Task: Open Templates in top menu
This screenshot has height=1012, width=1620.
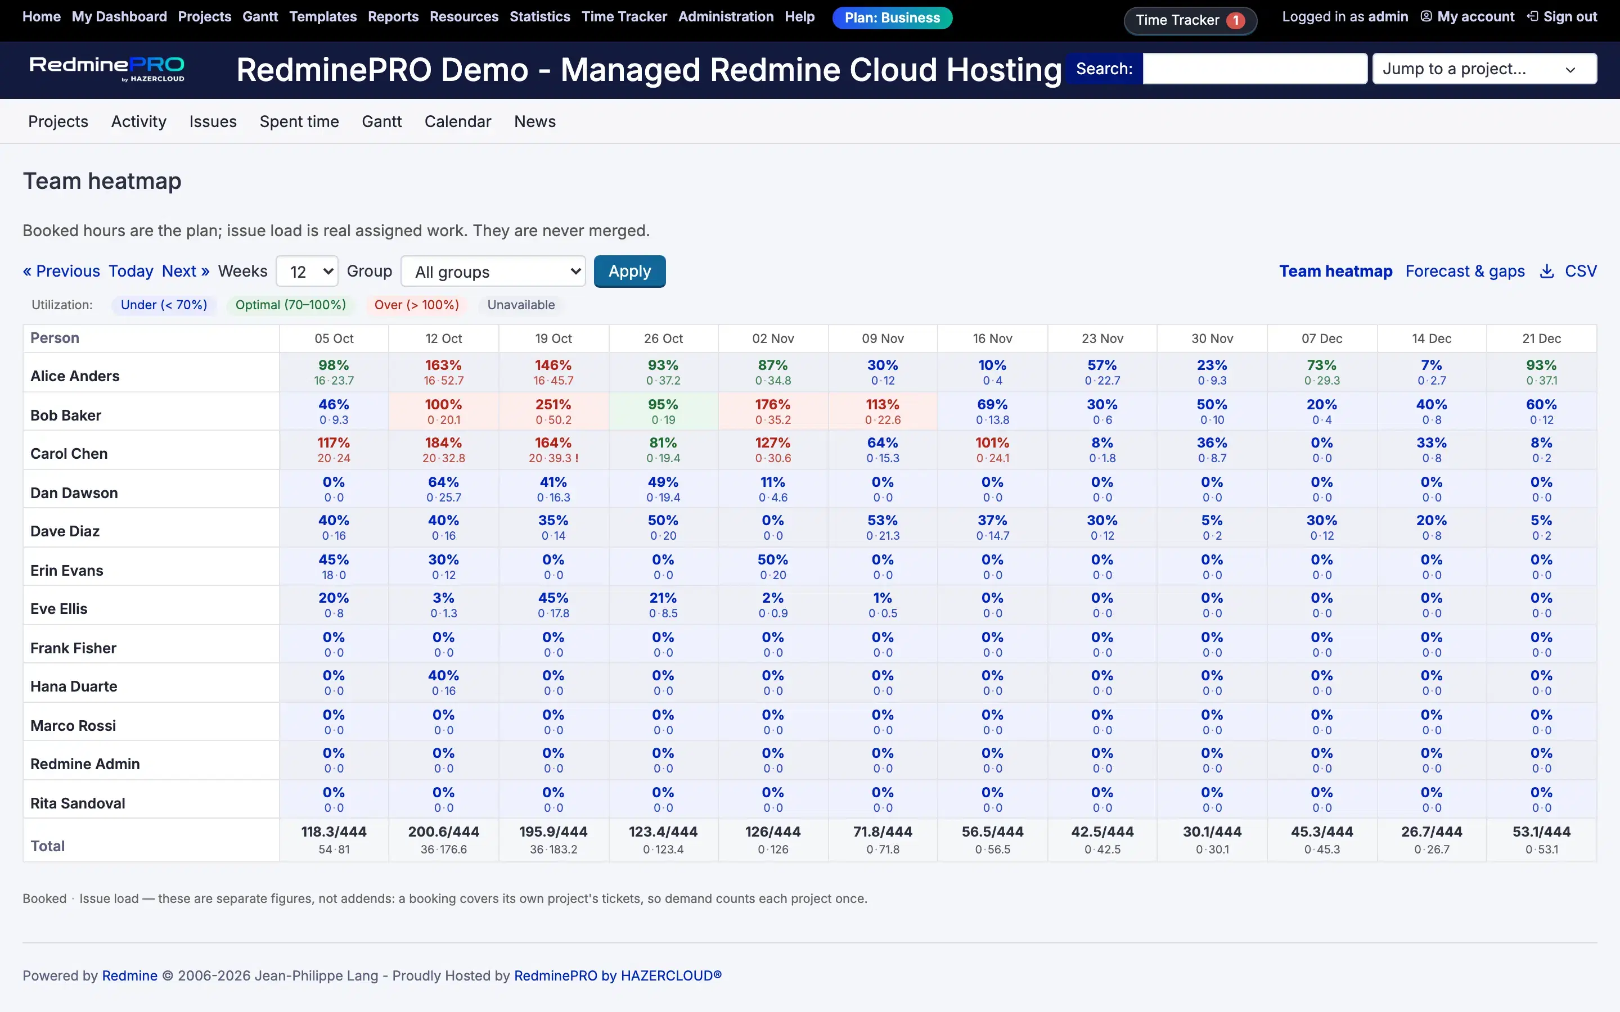Action: [x=323, y=17]
